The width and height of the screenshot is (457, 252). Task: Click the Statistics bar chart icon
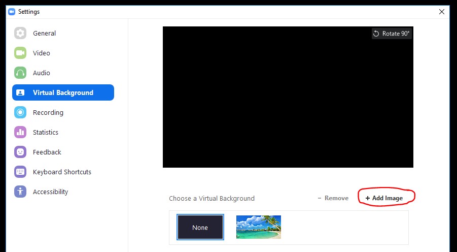pyautogui.click(x=20, y=132)
